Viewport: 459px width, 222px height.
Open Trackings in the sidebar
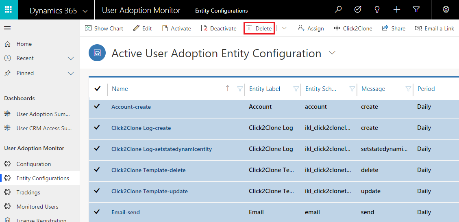(x=40, y=192)
